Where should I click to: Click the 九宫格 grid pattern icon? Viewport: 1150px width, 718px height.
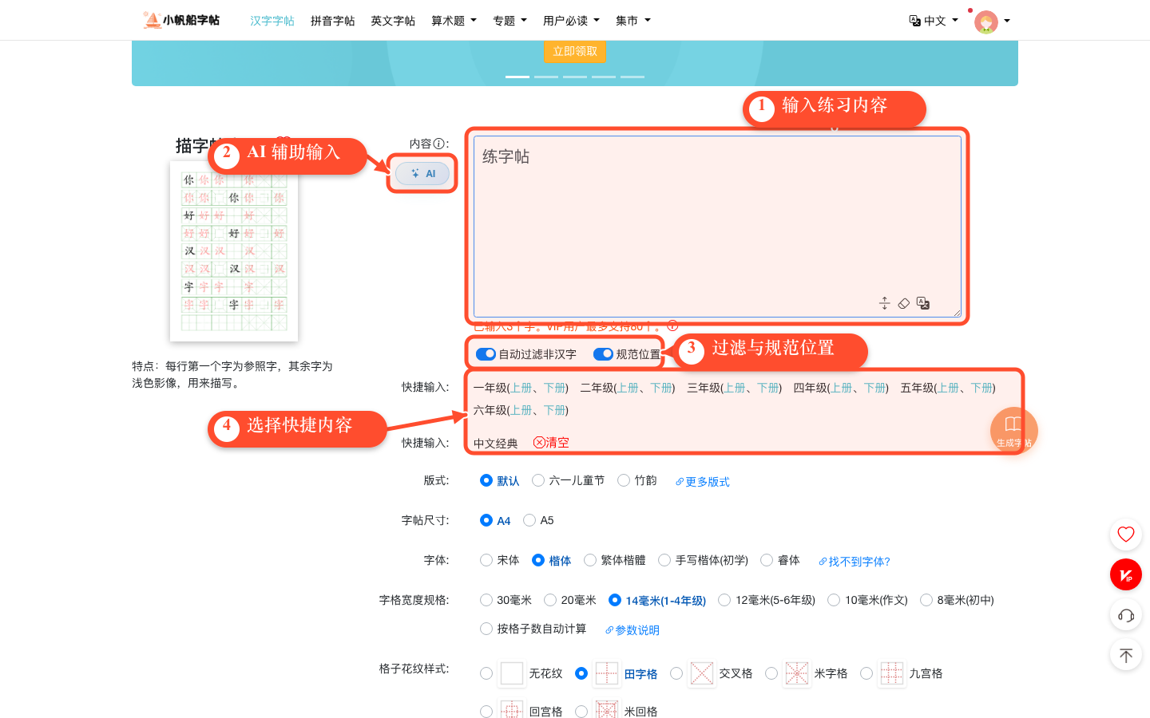pyautogui.click(x=891, y=673)
